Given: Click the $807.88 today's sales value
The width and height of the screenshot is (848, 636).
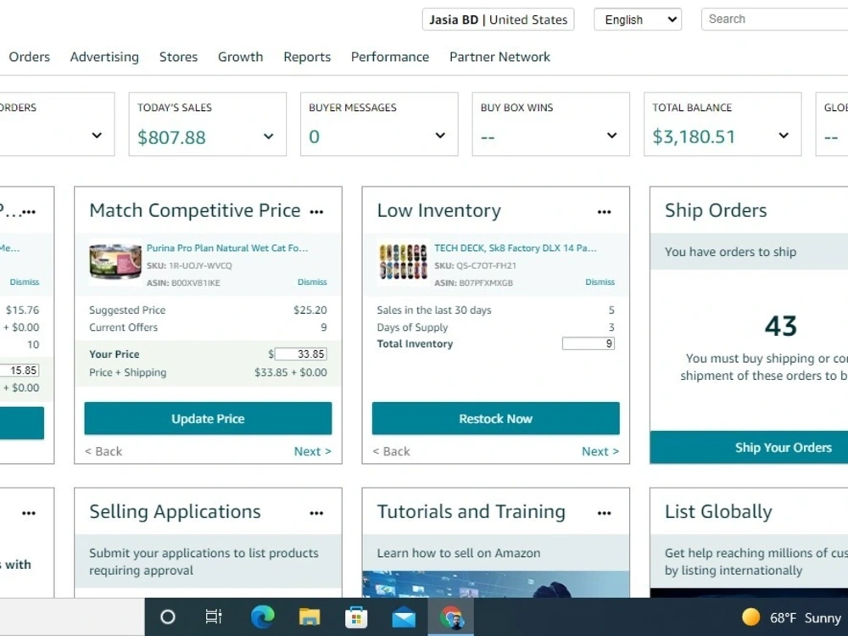Looking at the screenshot, I should [x=171, y=137].
